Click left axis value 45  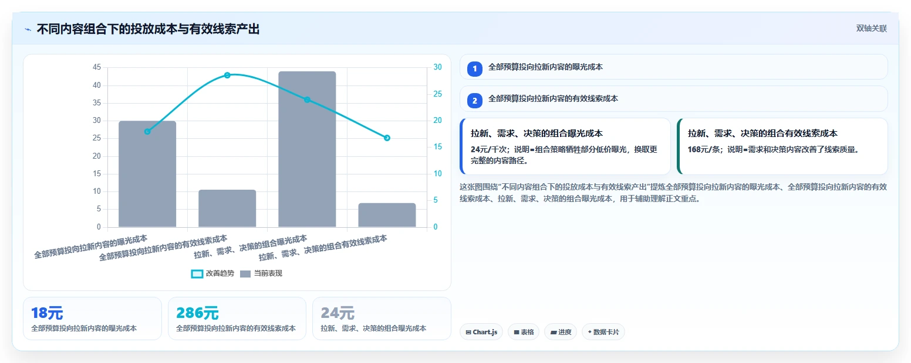(x=97, y=67)
